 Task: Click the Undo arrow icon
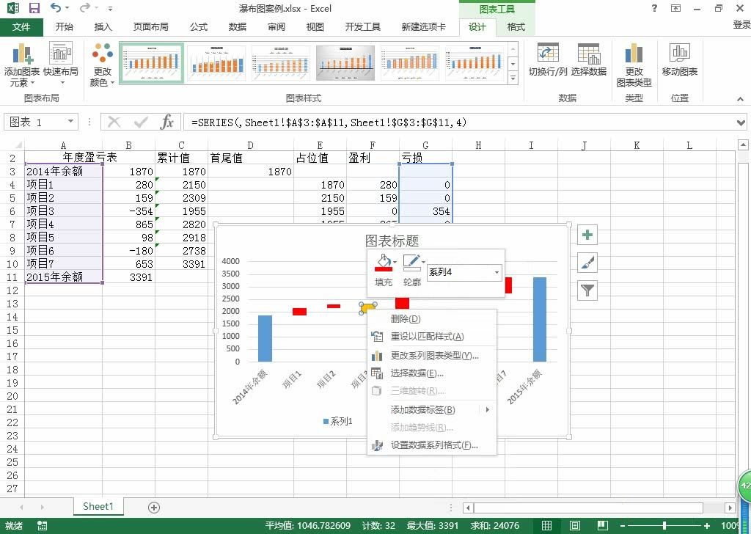(56, 7)
